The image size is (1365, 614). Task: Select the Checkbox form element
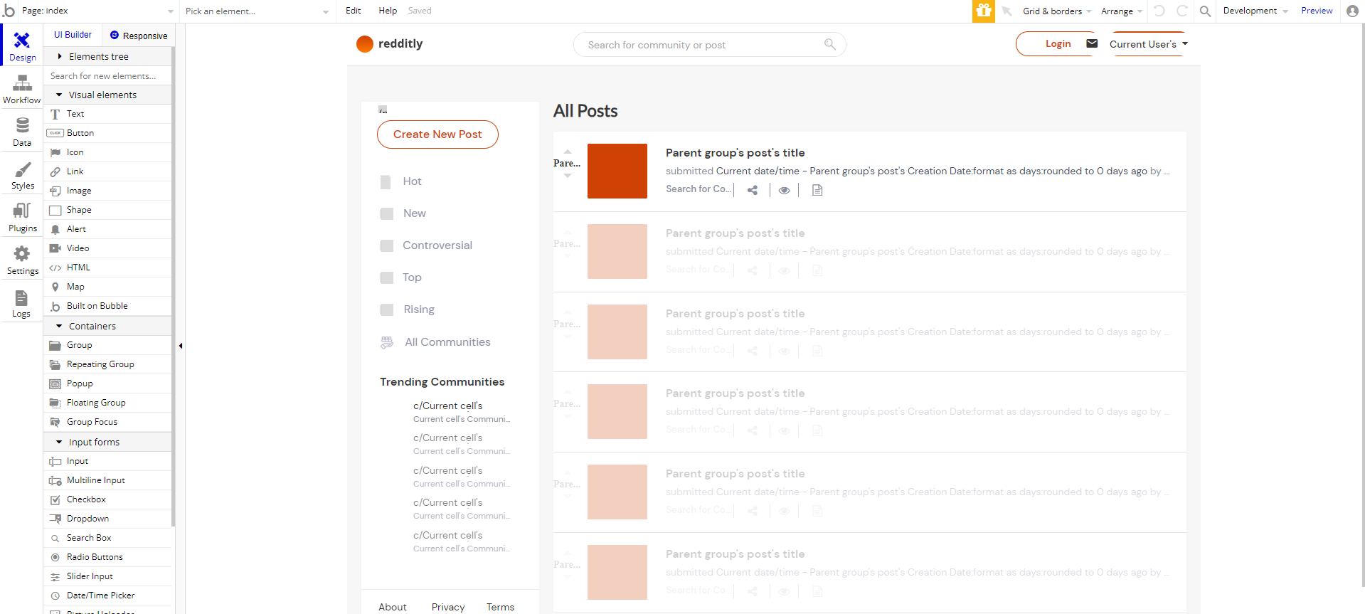(x=108, y=499)
